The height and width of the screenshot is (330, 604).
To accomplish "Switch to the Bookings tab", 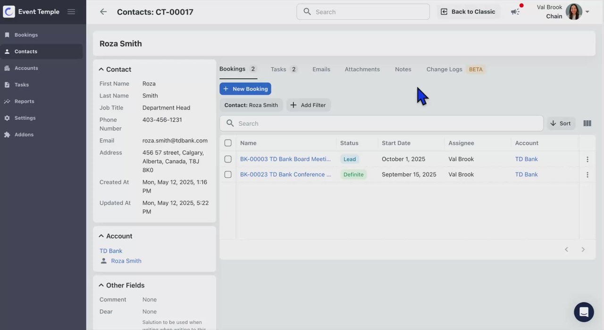I will click(x=238, y=69).
